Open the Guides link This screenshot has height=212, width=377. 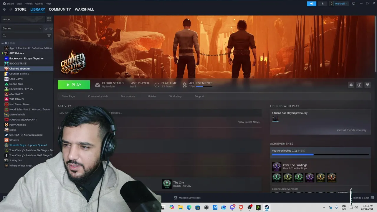pos(152,96)
